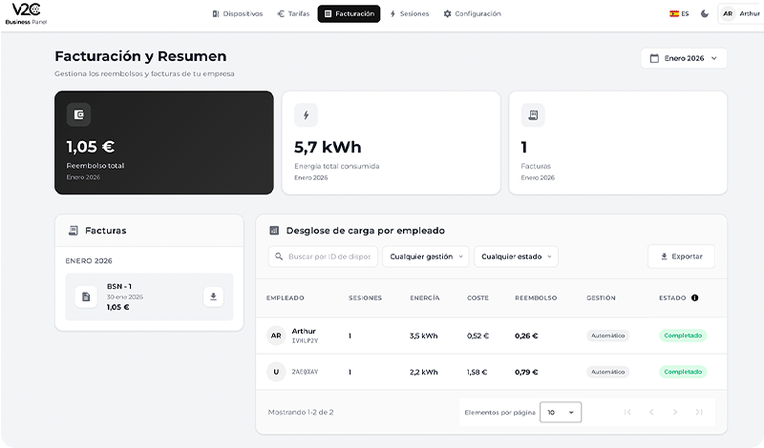The width and height of the screenshot is (764, 448).
Task: Open the Sesiones tab
Action: tap(409, 14)
